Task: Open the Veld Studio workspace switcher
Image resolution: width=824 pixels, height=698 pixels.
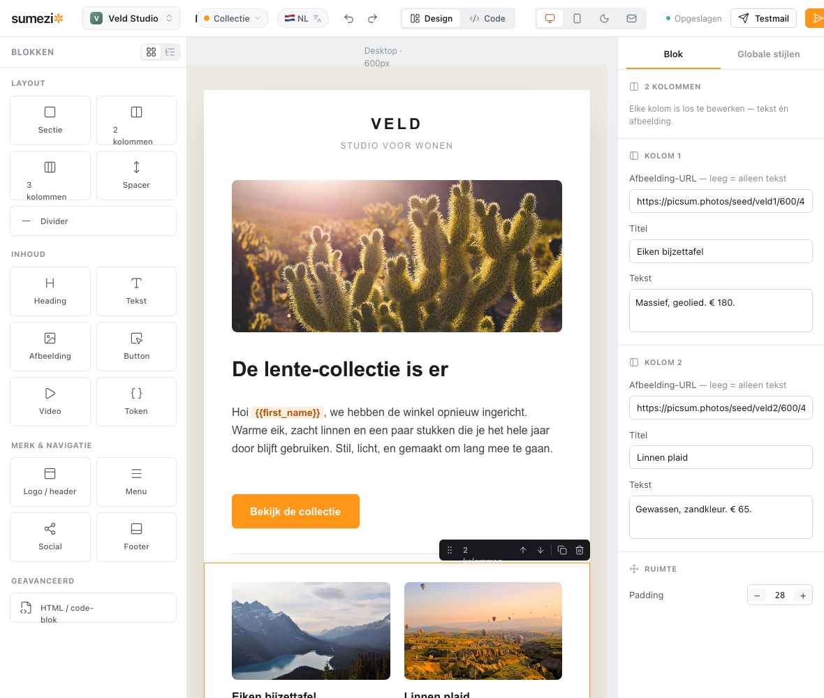Action: pyautogui.click(x=131, y=18)
